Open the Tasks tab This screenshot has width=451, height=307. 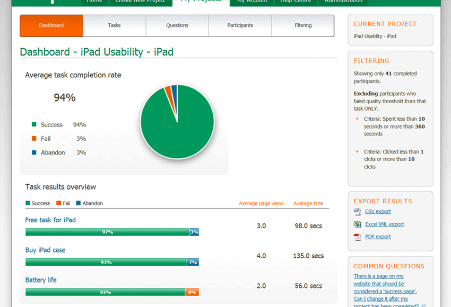[x=114, y=25]
